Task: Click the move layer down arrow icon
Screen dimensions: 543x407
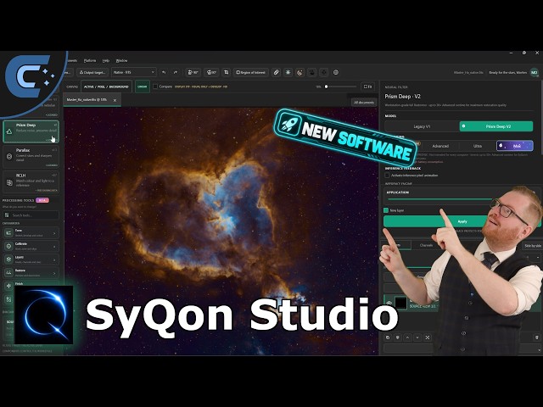Action: (x=417, y=337)
